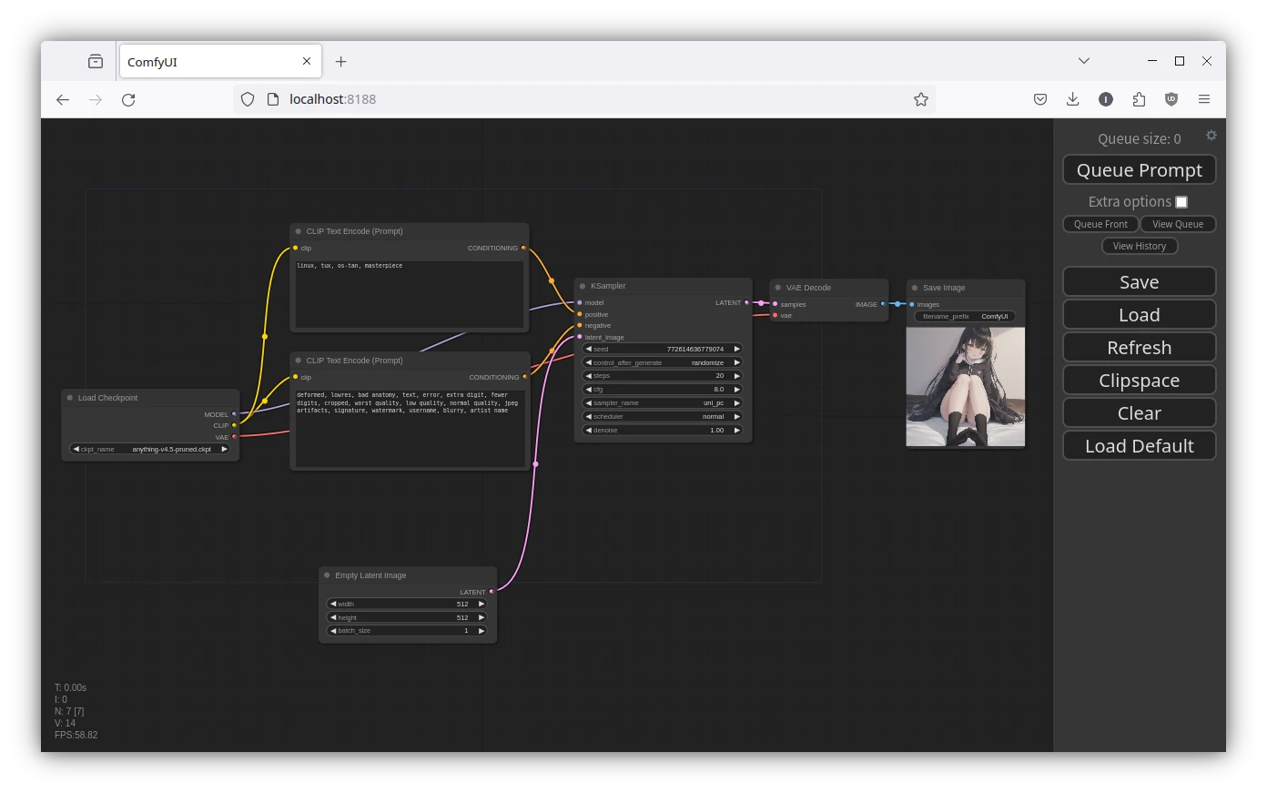The width and height of the screenshot is (1267, 793).
Task: Click the sampler_name uni_pc selector
Action: click(x=662, y=402)
